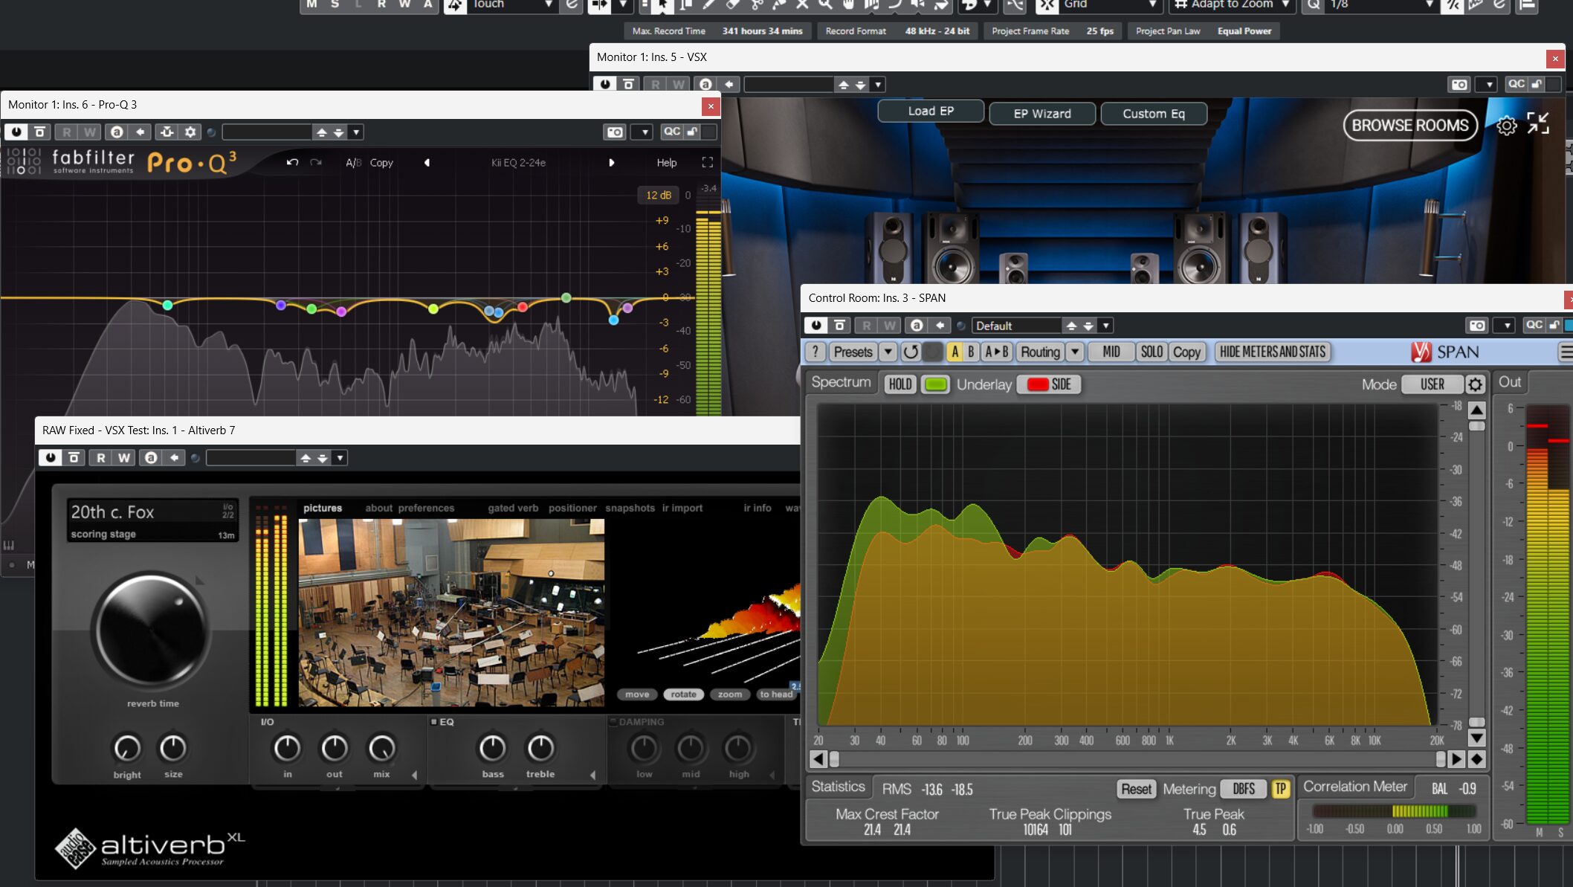Click BROWSE ROOMS button
The width and height of the screenshot is (1573, 887).
point(1409,126)
